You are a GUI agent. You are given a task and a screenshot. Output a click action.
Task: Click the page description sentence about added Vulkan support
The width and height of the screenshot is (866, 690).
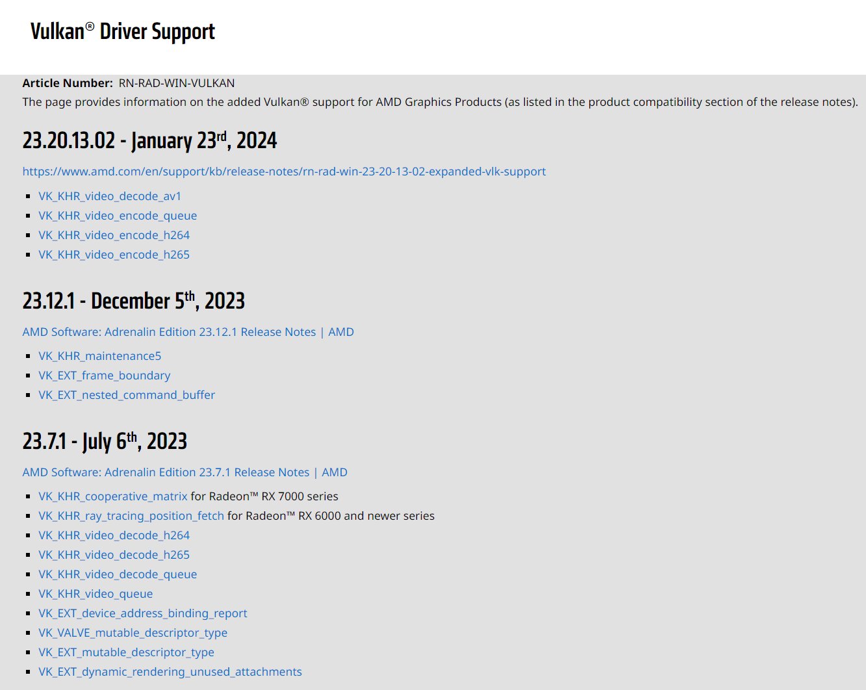click(440, 102)
